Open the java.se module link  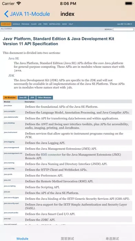(7, 192)
